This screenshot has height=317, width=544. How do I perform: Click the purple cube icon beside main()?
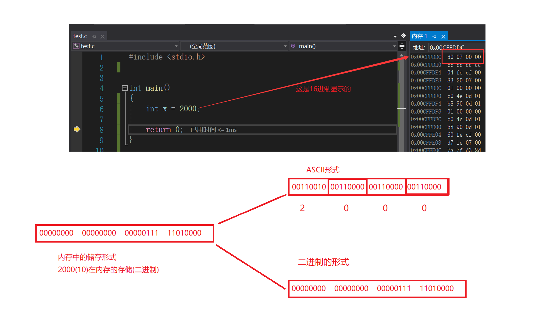[x=293, y=46]
